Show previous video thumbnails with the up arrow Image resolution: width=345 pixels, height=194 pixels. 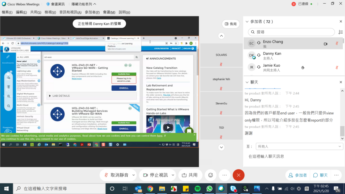[221, 36]
